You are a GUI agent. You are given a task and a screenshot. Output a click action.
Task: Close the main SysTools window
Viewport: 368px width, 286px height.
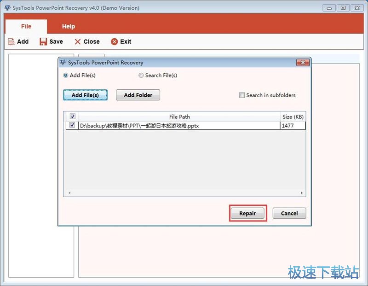coord(357,8)
